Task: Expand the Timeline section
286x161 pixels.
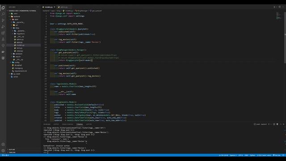Action: click(x=12, y=152)
